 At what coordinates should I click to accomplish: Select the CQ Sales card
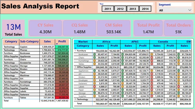coord(80,28)
